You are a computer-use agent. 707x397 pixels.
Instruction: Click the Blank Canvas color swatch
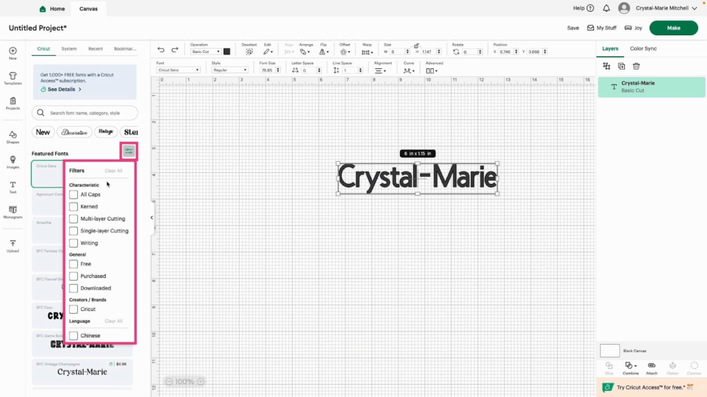point(610,351)
